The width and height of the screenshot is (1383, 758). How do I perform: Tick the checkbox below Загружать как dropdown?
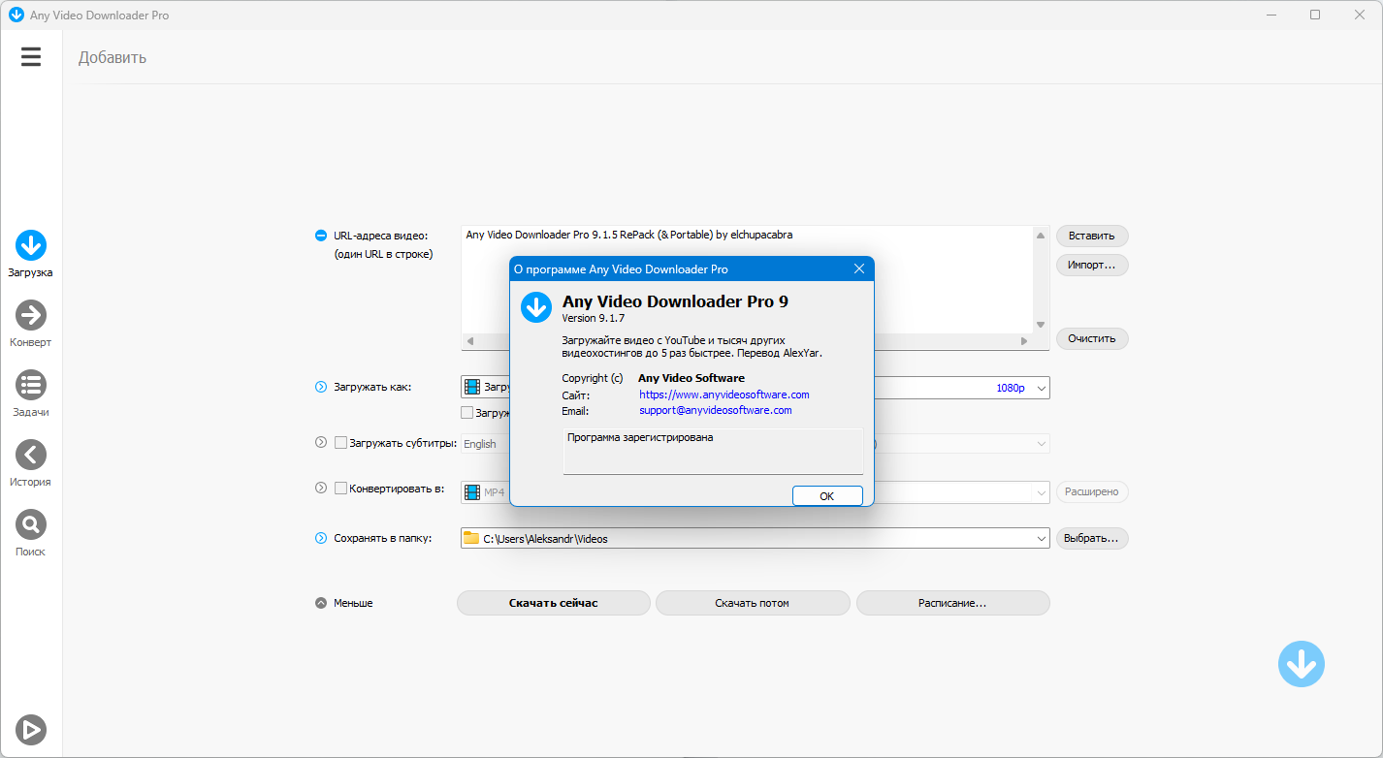467,413
